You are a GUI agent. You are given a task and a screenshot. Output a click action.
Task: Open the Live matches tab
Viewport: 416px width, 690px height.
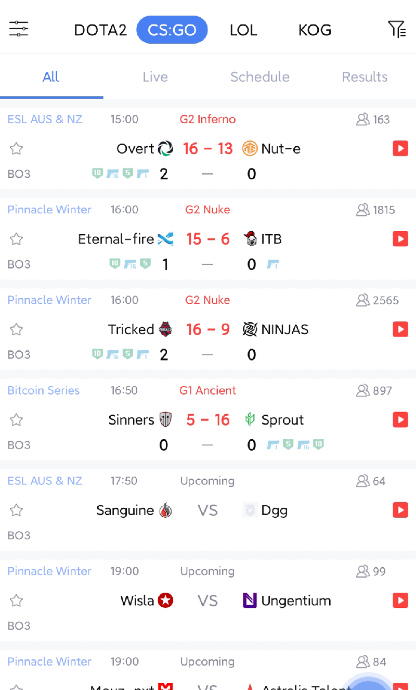coord(155,77)
